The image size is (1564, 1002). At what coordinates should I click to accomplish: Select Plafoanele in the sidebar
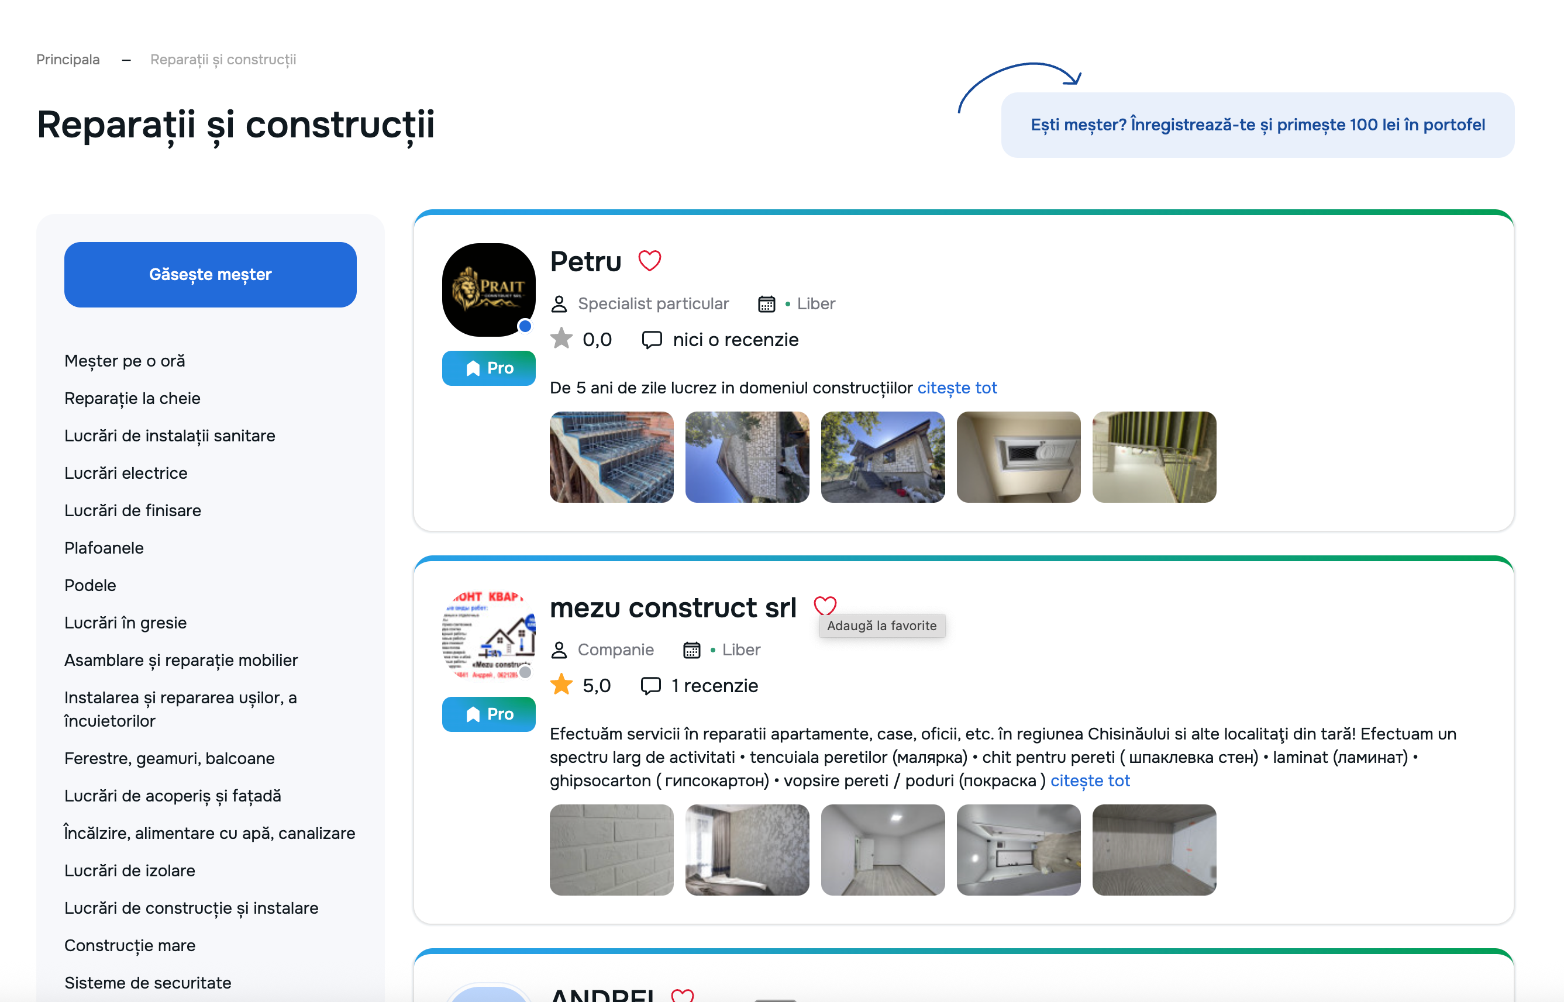(x=104, y=548)
